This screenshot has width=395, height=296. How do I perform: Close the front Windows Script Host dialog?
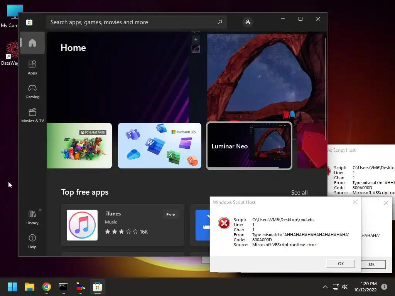pos(355,202)
